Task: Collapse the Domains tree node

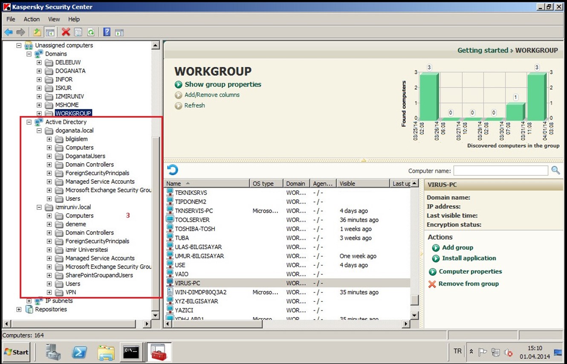Action: click(x=29, y=54)
